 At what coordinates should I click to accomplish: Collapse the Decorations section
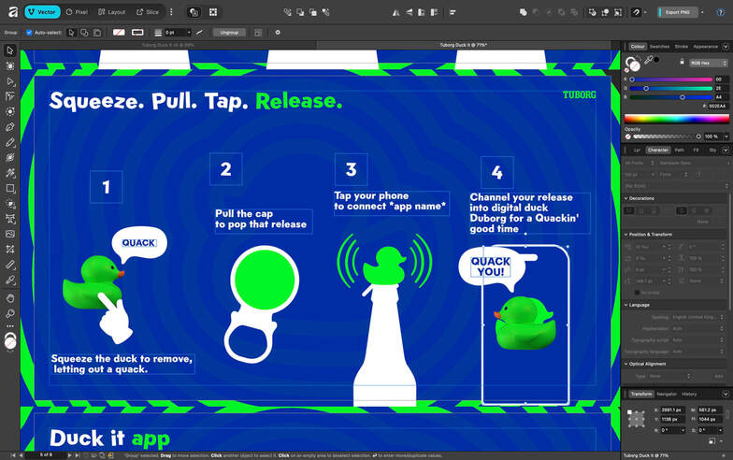[x=626, y=198]
